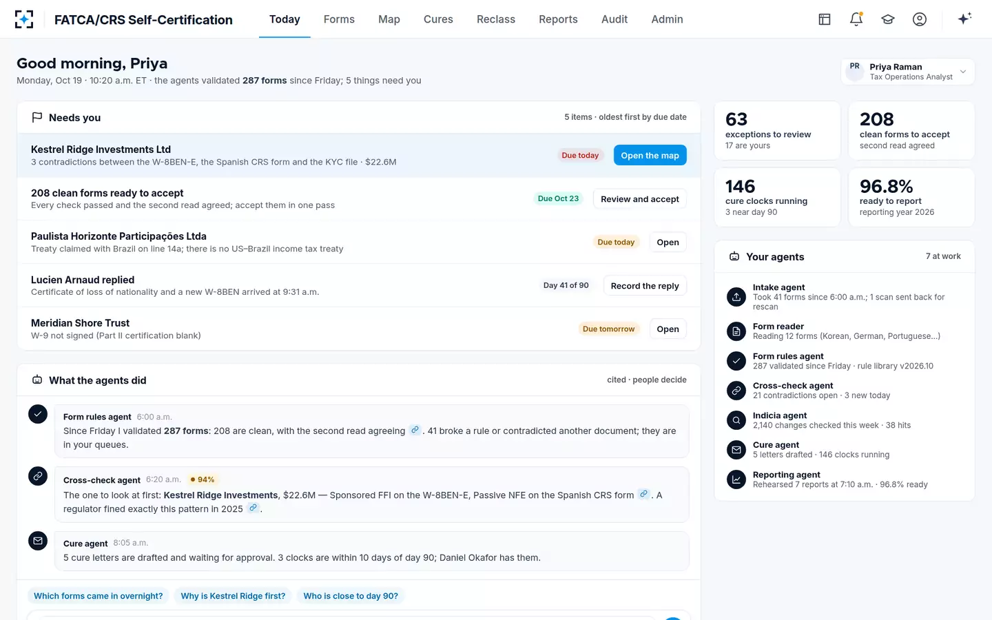
Task: Open the layout panel icon in header
Action: (825, 19)
